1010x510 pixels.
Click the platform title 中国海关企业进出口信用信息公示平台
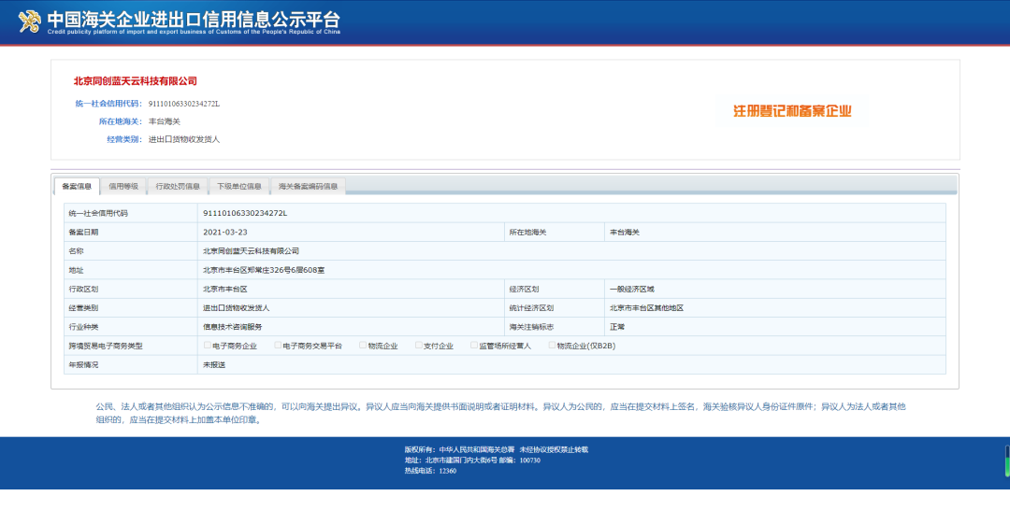194,19
